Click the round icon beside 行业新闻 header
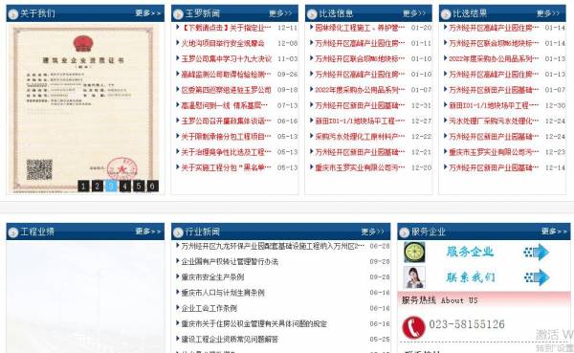Viewport: 574px width, 353px height. [x=178, y=232]
